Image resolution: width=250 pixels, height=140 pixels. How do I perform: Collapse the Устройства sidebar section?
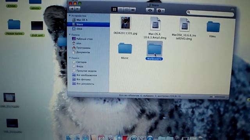70,16
